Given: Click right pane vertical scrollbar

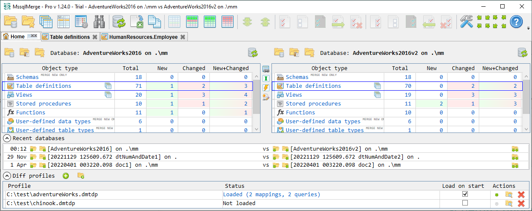Looking at the screenshot, I should click(526, 103).
